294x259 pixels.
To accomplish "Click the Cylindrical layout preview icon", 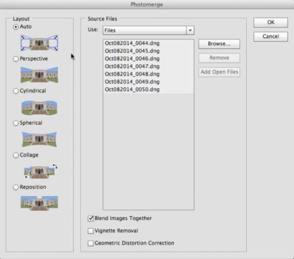I will pyautogui.click(x=39, y=107).
